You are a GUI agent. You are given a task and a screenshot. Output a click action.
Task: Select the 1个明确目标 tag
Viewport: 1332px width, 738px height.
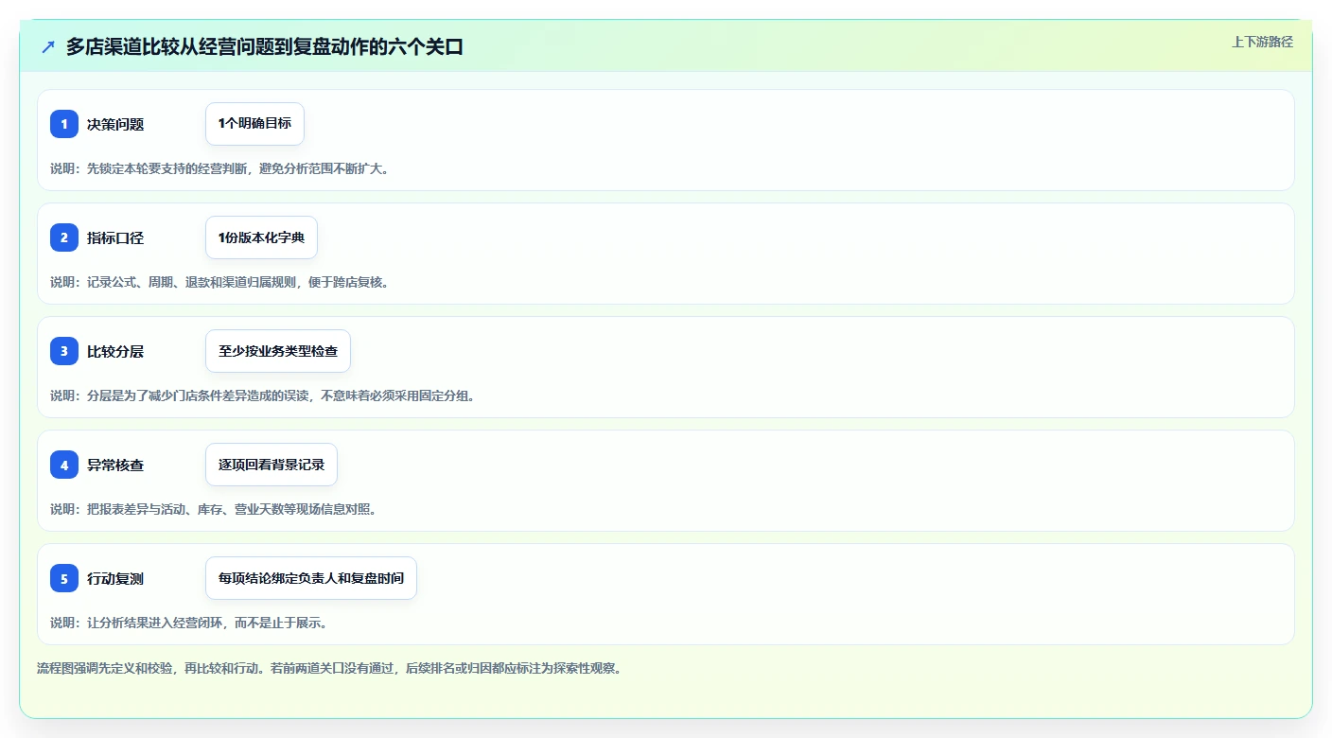click(254, 124)
